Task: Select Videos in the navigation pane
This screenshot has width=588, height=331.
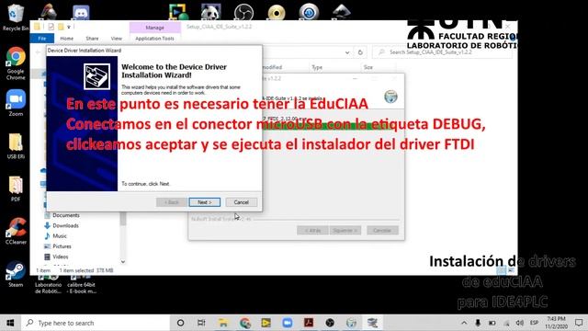Action: (x=61, y=257)
